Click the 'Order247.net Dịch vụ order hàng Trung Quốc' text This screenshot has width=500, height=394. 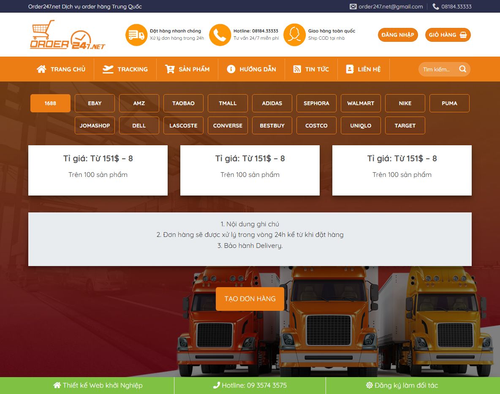click(x=85, y=6)
